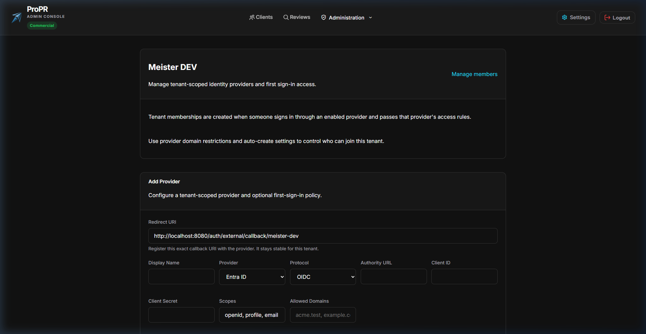Screen dimensions: 646x334
Task: Click the Allowed Domains label
Action: [x=309, y=301]
